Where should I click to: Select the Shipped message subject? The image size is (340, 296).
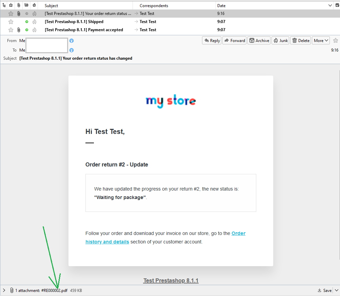pyautogui.click(x=74, y=22)
